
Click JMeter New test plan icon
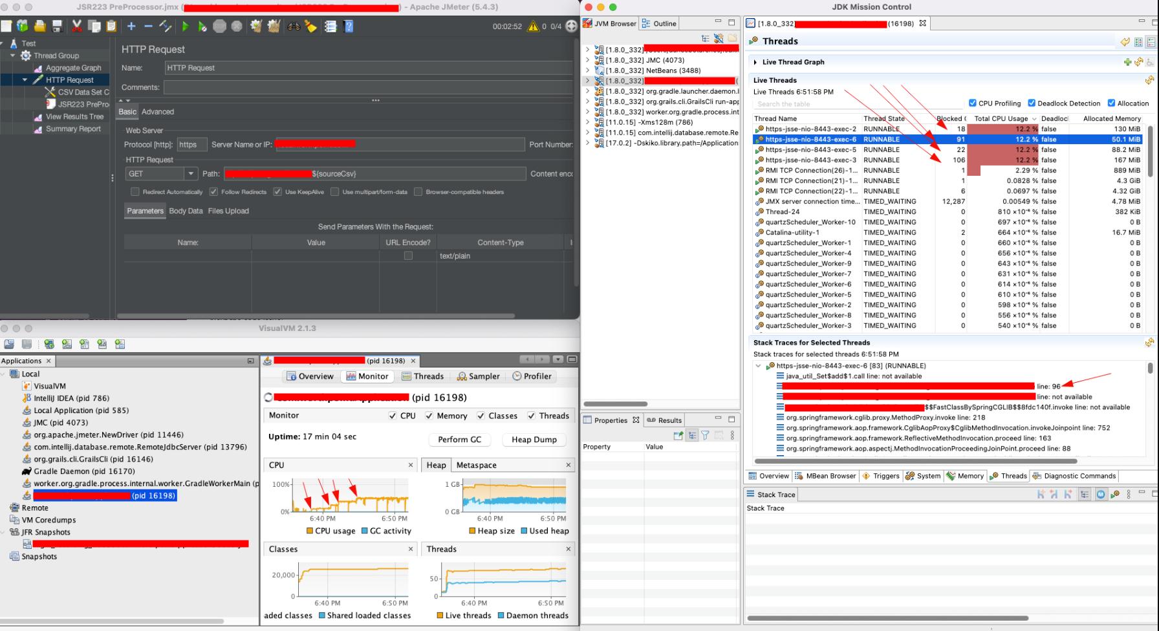click(6, 26)
